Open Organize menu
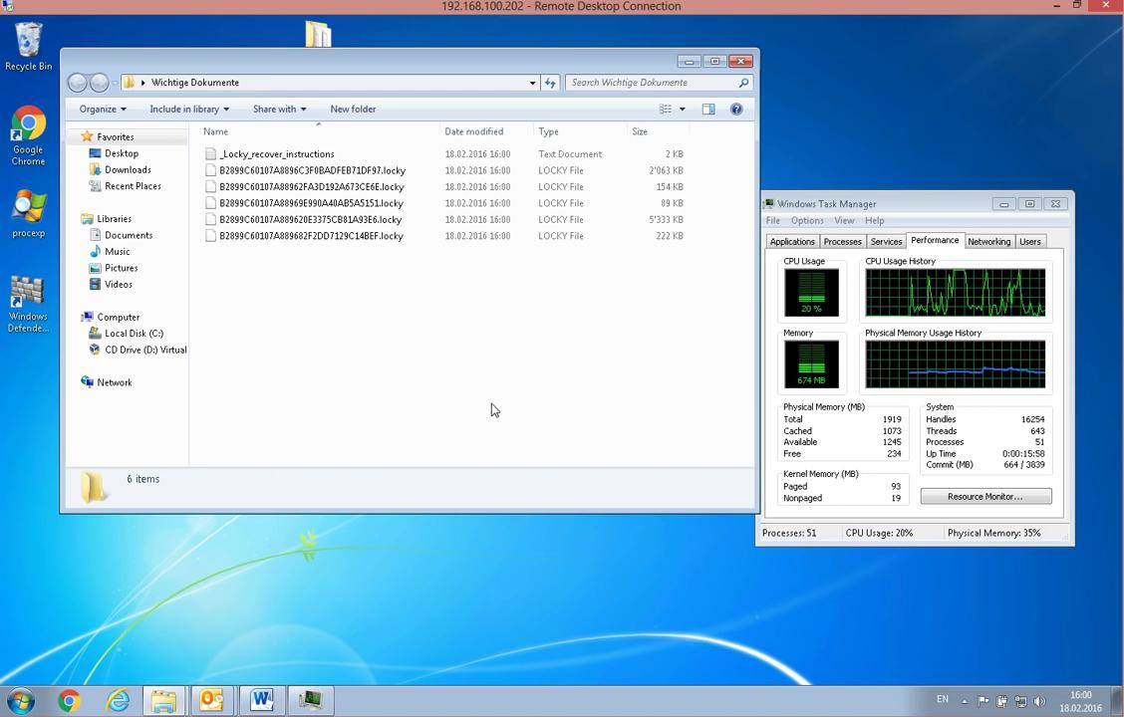Screen dimensions: 1124x717 (x=103, y=109)
